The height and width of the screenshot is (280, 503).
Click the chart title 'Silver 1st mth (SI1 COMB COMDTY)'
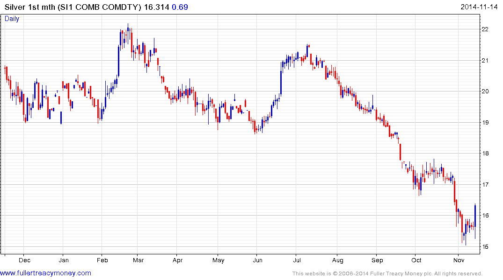tap(73, 7)
